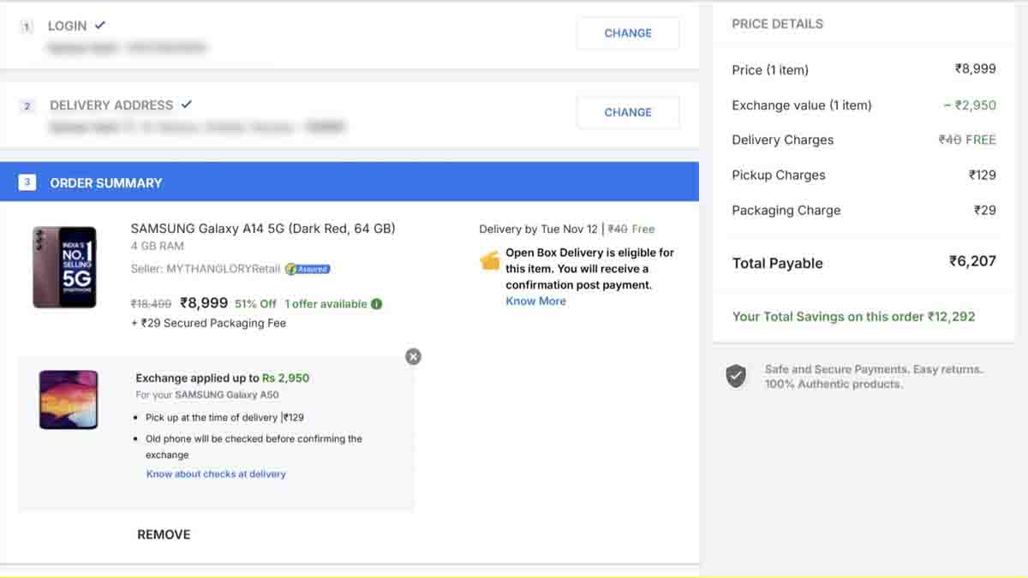Click the struck-through ₹18,499 original price

(151, 304)
